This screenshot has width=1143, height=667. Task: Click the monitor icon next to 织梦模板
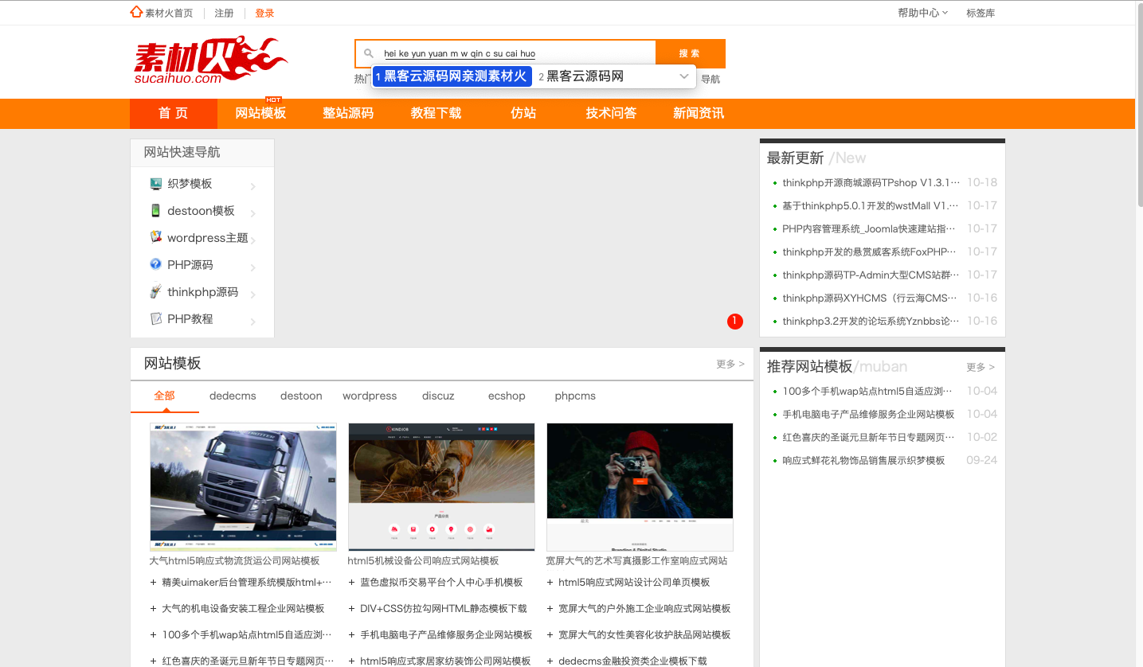tap(156, 184)
